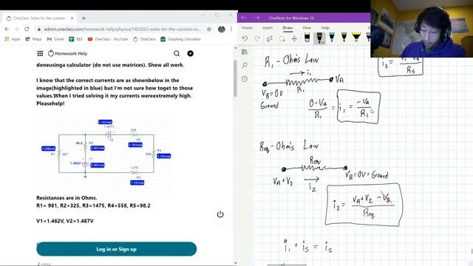Open OneClass bookmark
473x266 pixels.
pos(144,39)
